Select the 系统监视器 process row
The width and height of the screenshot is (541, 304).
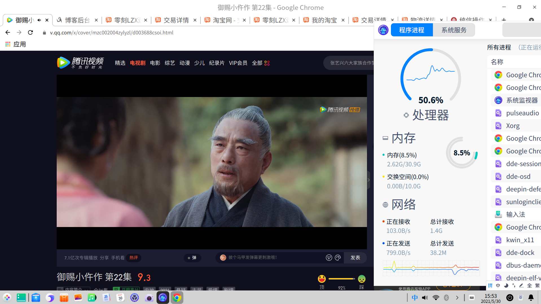(516, 100)
